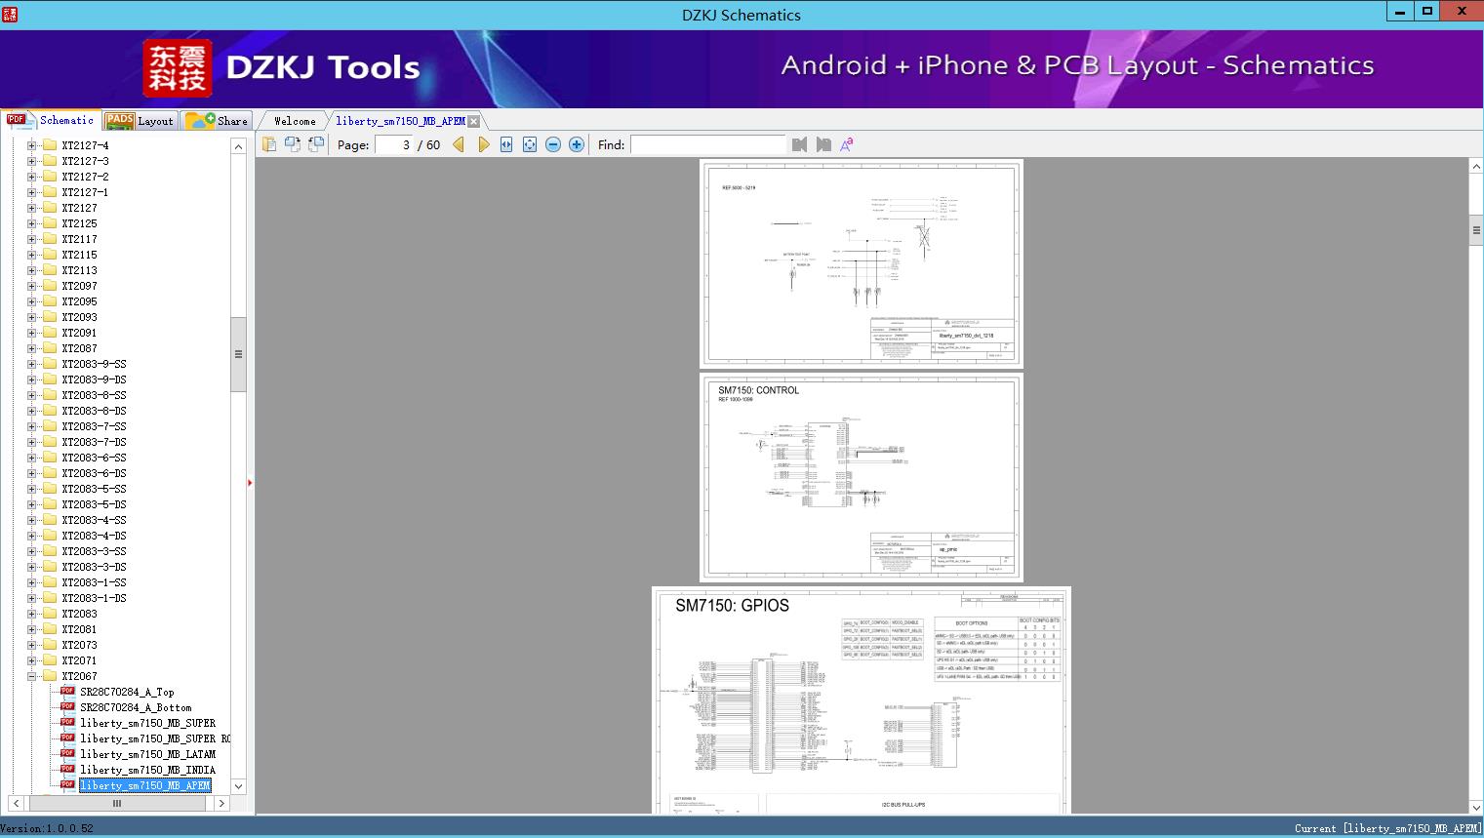Viewport: 1484px width, 838px height.
Task: Collapse the XT2067 folder
Action: [31, 676]
